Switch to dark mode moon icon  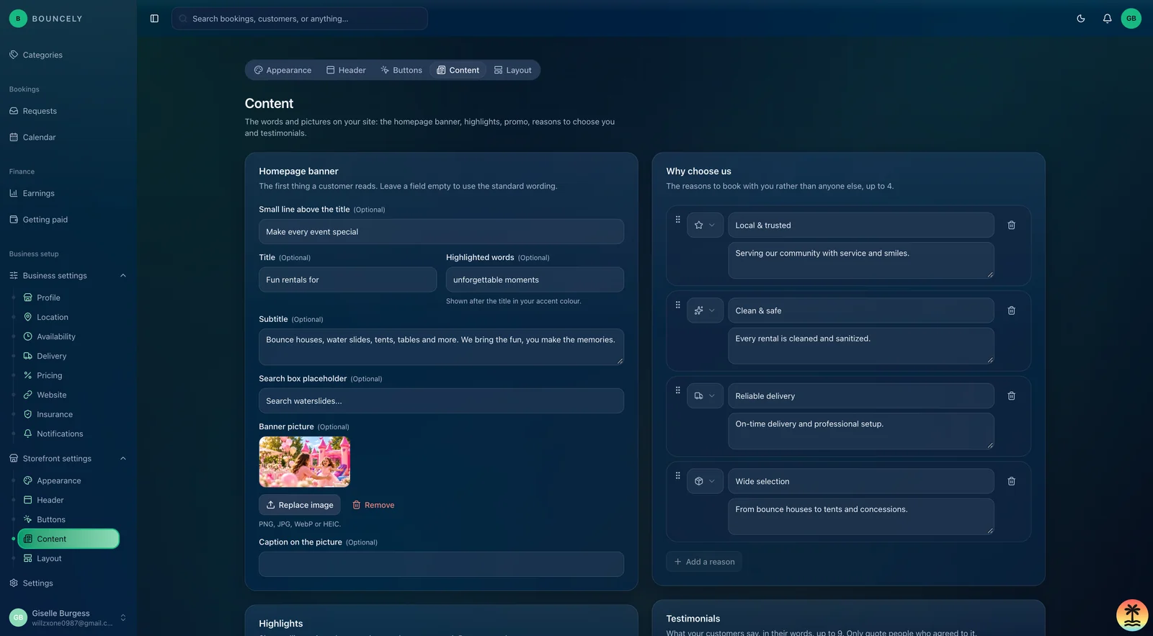pyautogui.click(x=1081, y=19)
